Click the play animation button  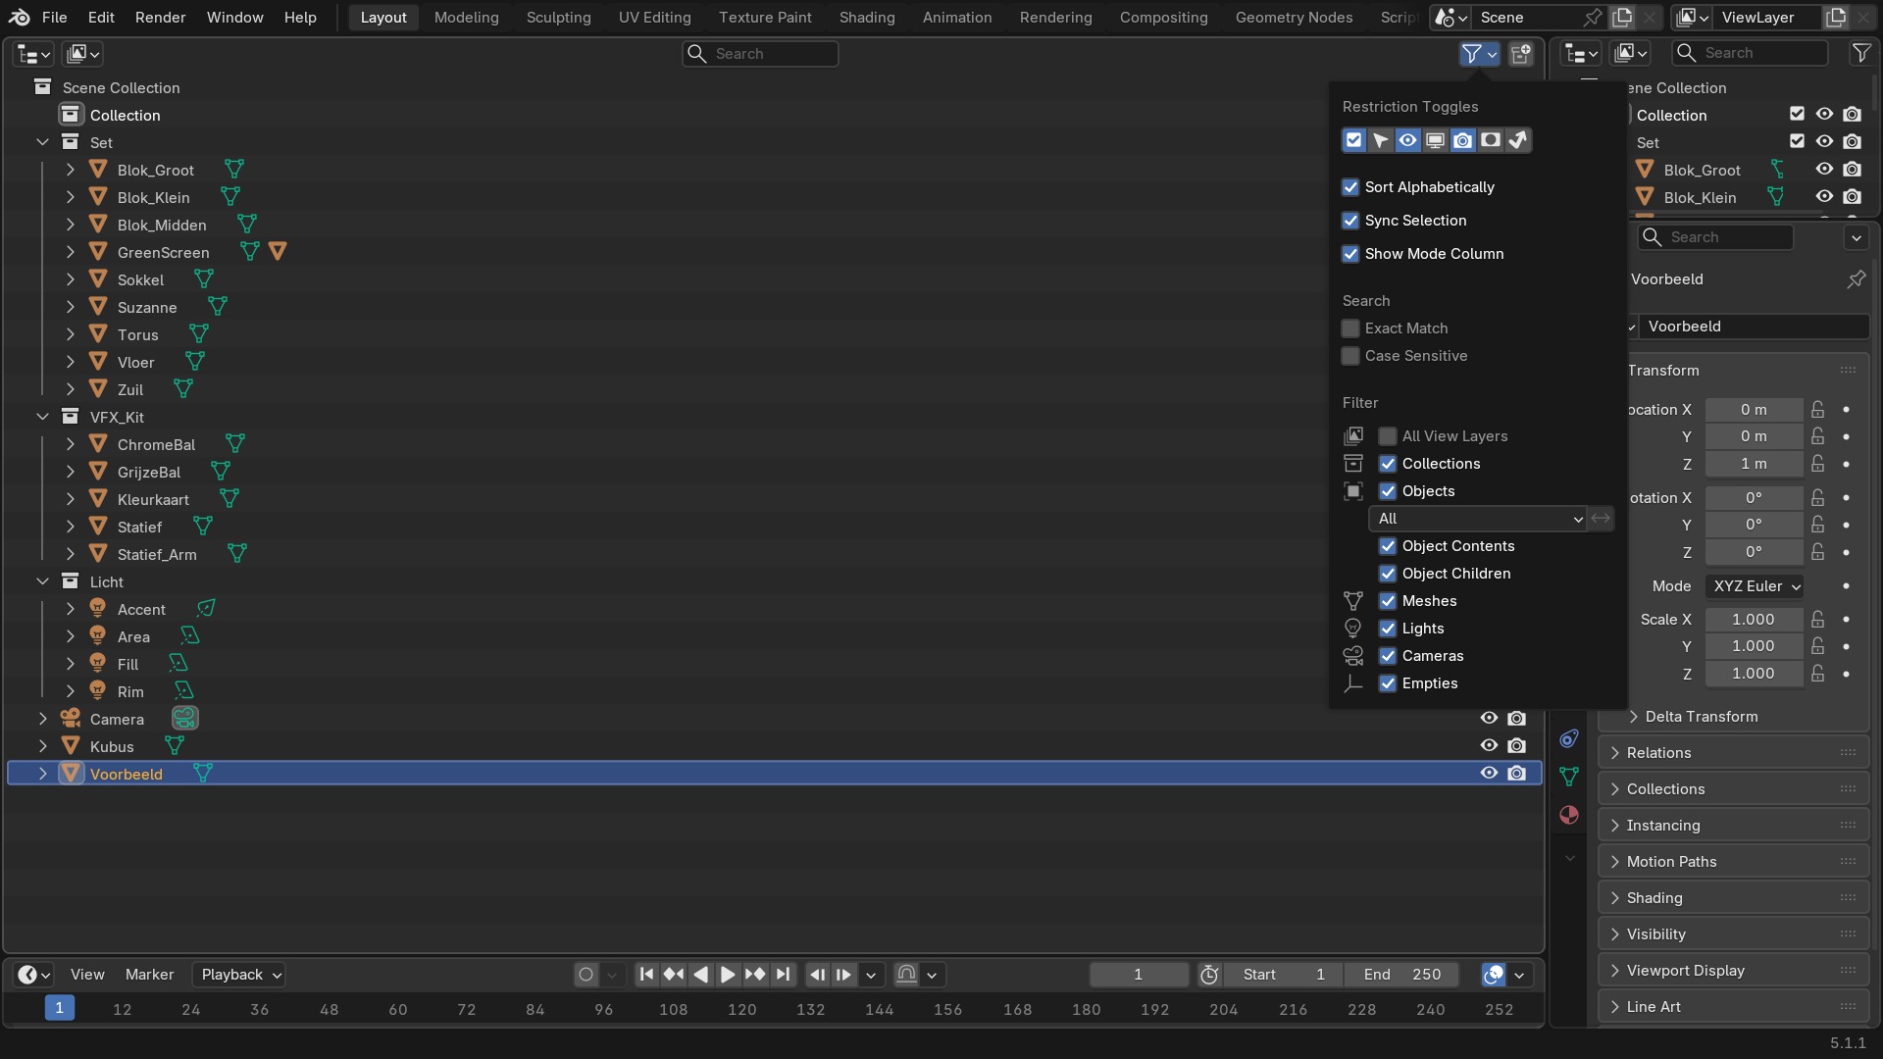(x=728, y=975)
